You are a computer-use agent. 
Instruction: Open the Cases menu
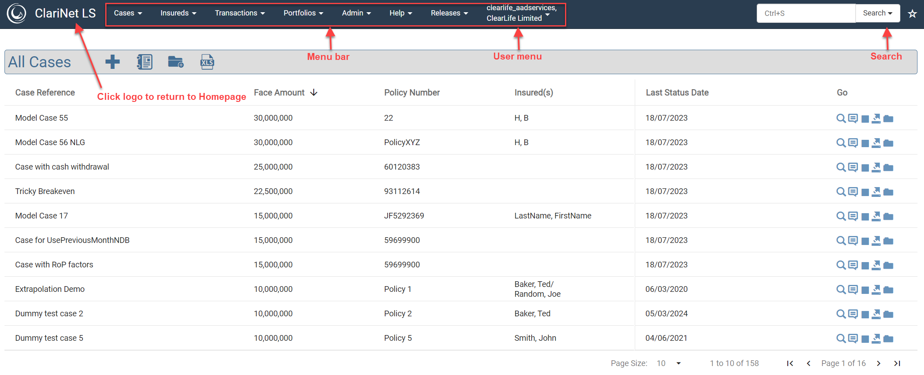pyautogui.click(x=128, y=13)
